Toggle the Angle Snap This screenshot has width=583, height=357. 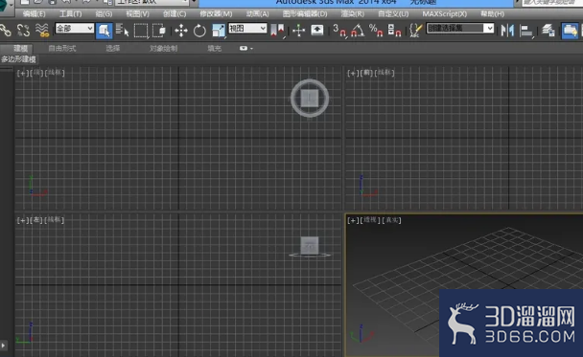pyautogui.click(x=358, y=31)
